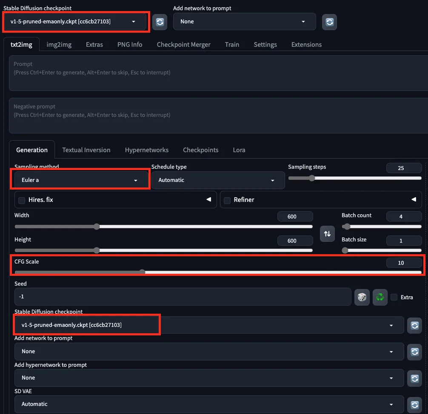Screen dimensions: 428x414
Task: Switch to the img2img tab
Action: click(59, 45)
